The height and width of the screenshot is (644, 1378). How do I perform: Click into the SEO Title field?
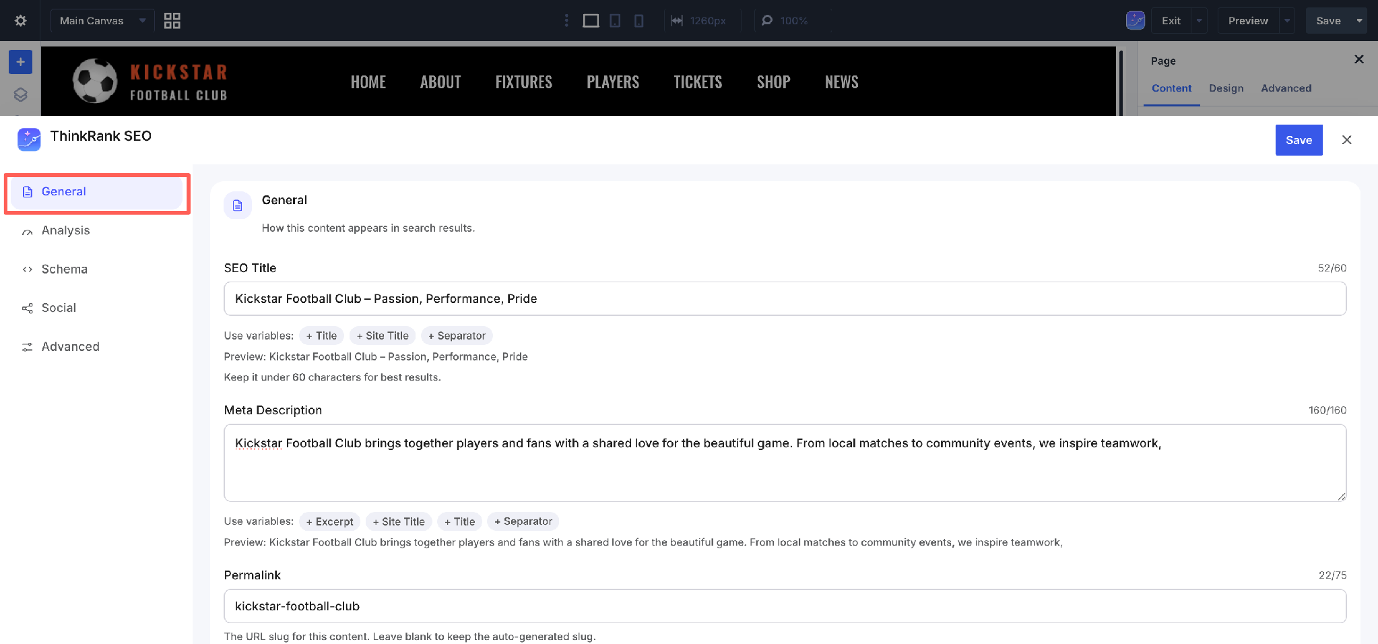tap(785, 298)
